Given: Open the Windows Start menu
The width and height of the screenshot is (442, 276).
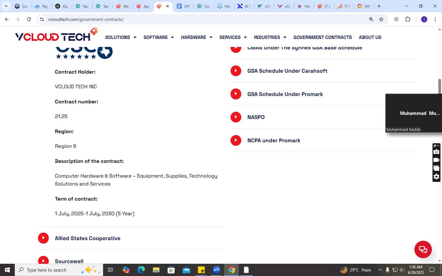Looking at the screenshot, I should tap(7, 270).
